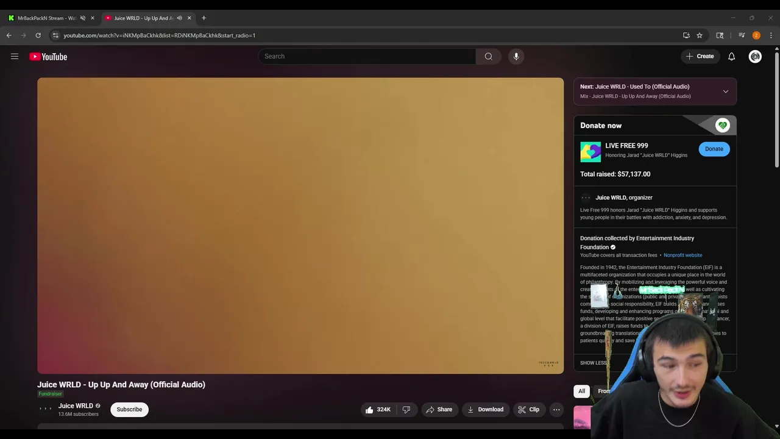The width and height of the screenshot is (780, 439).
Task: Open a new browser tab with plus
Action: pyautogui.click(x=204, y=18)
